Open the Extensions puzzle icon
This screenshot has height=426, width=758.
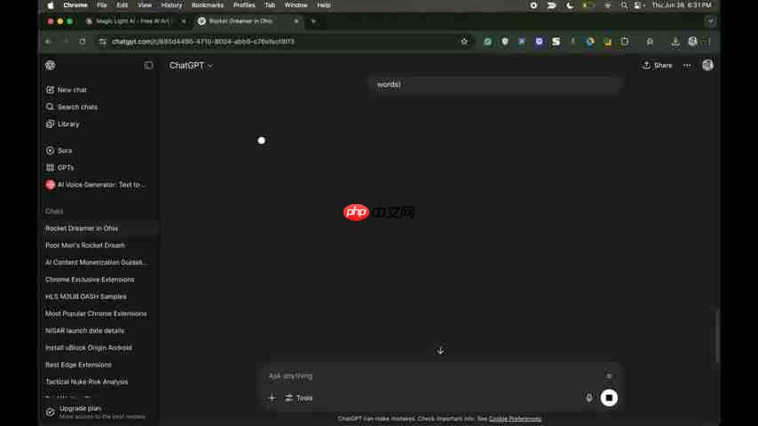pyautogui.click(x=650, y=42)
